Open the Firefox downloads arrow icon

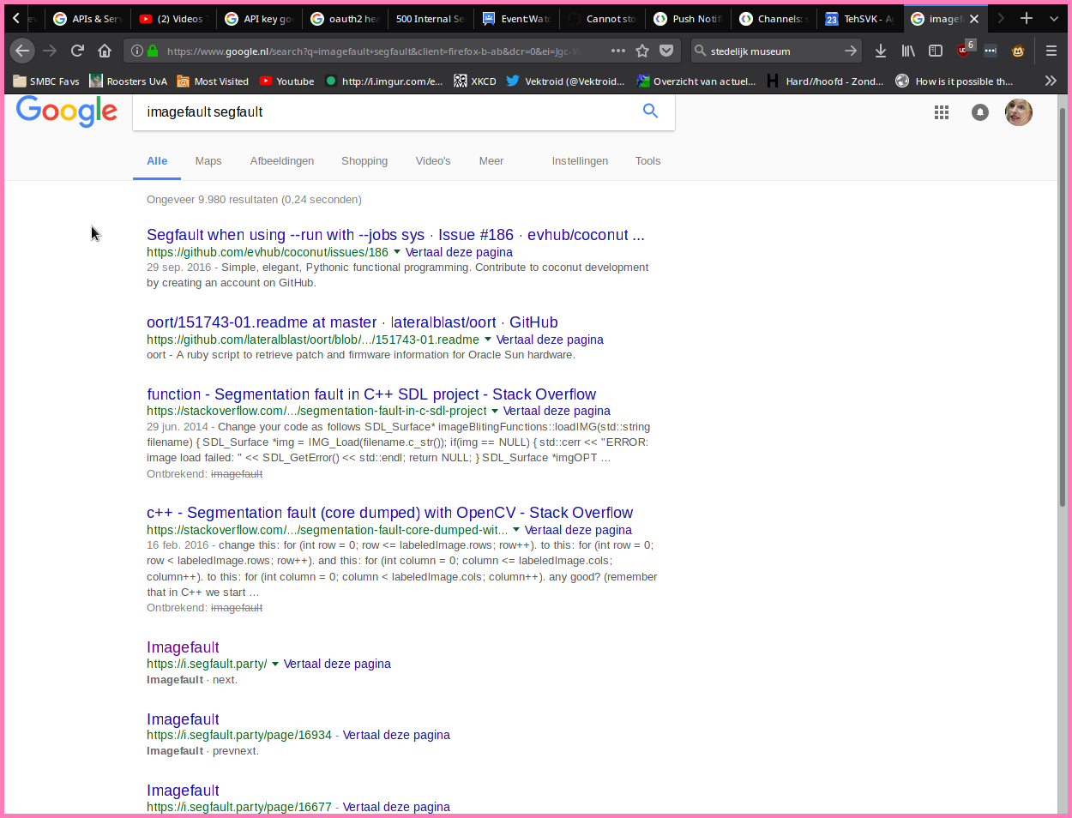881,51
